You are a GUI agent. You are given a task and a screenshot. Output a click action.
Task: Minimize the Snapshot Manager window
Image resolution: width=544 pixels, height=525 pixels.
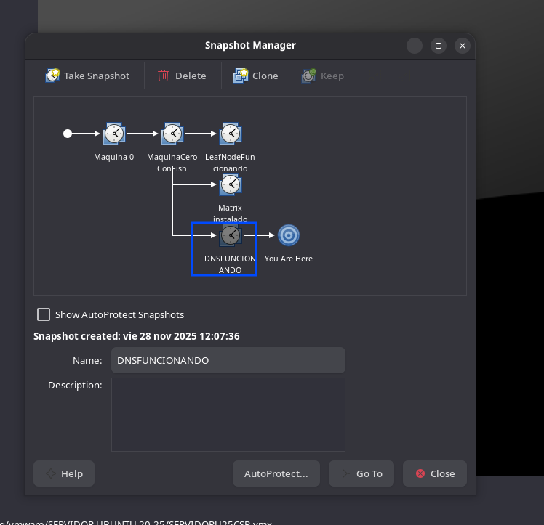coord(415,46)
